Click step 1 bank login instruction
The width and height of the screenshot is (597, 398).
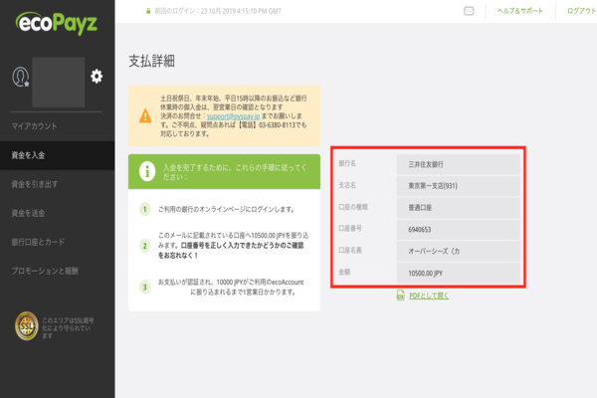pos(227,210)
